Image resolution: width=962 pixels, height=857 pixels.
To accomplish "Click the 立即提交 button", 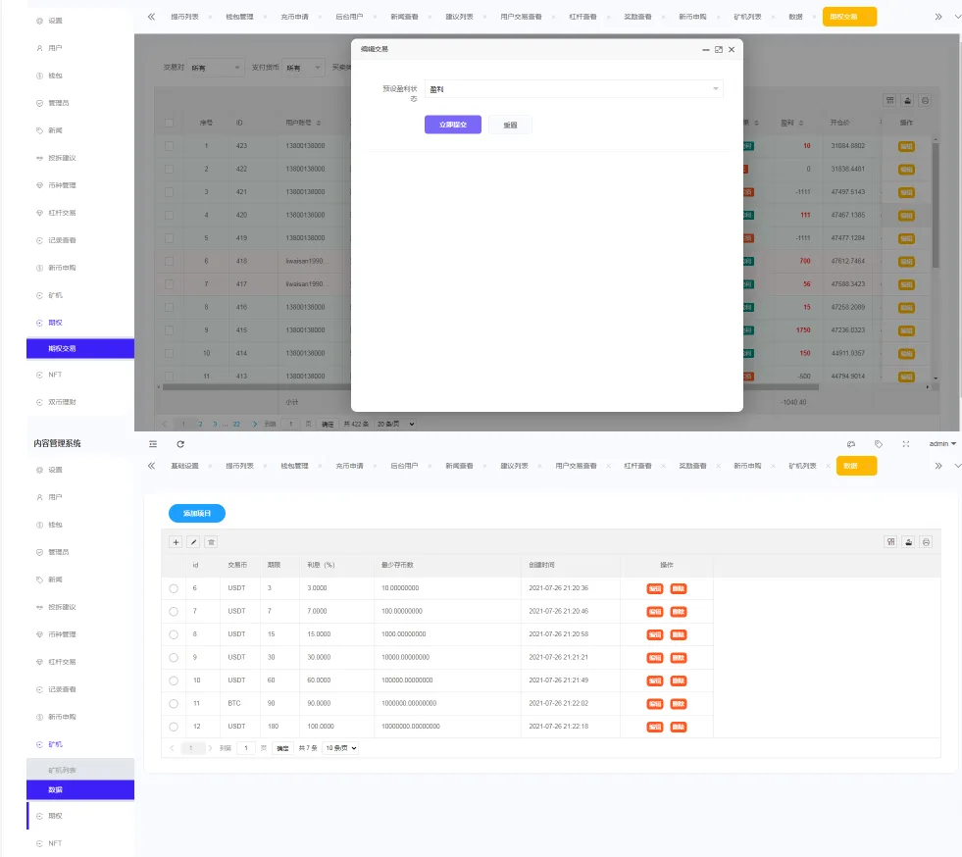I will click(452, 125).
